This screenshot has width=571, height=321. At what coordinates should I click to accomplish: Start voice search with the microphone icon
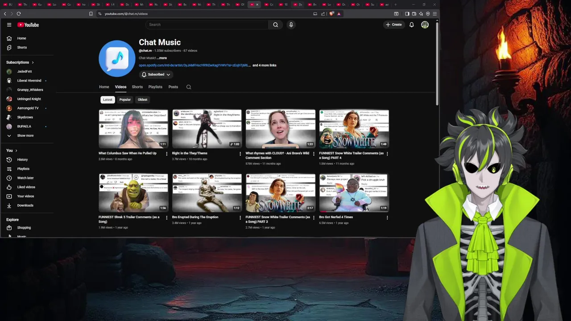[291, 25]
